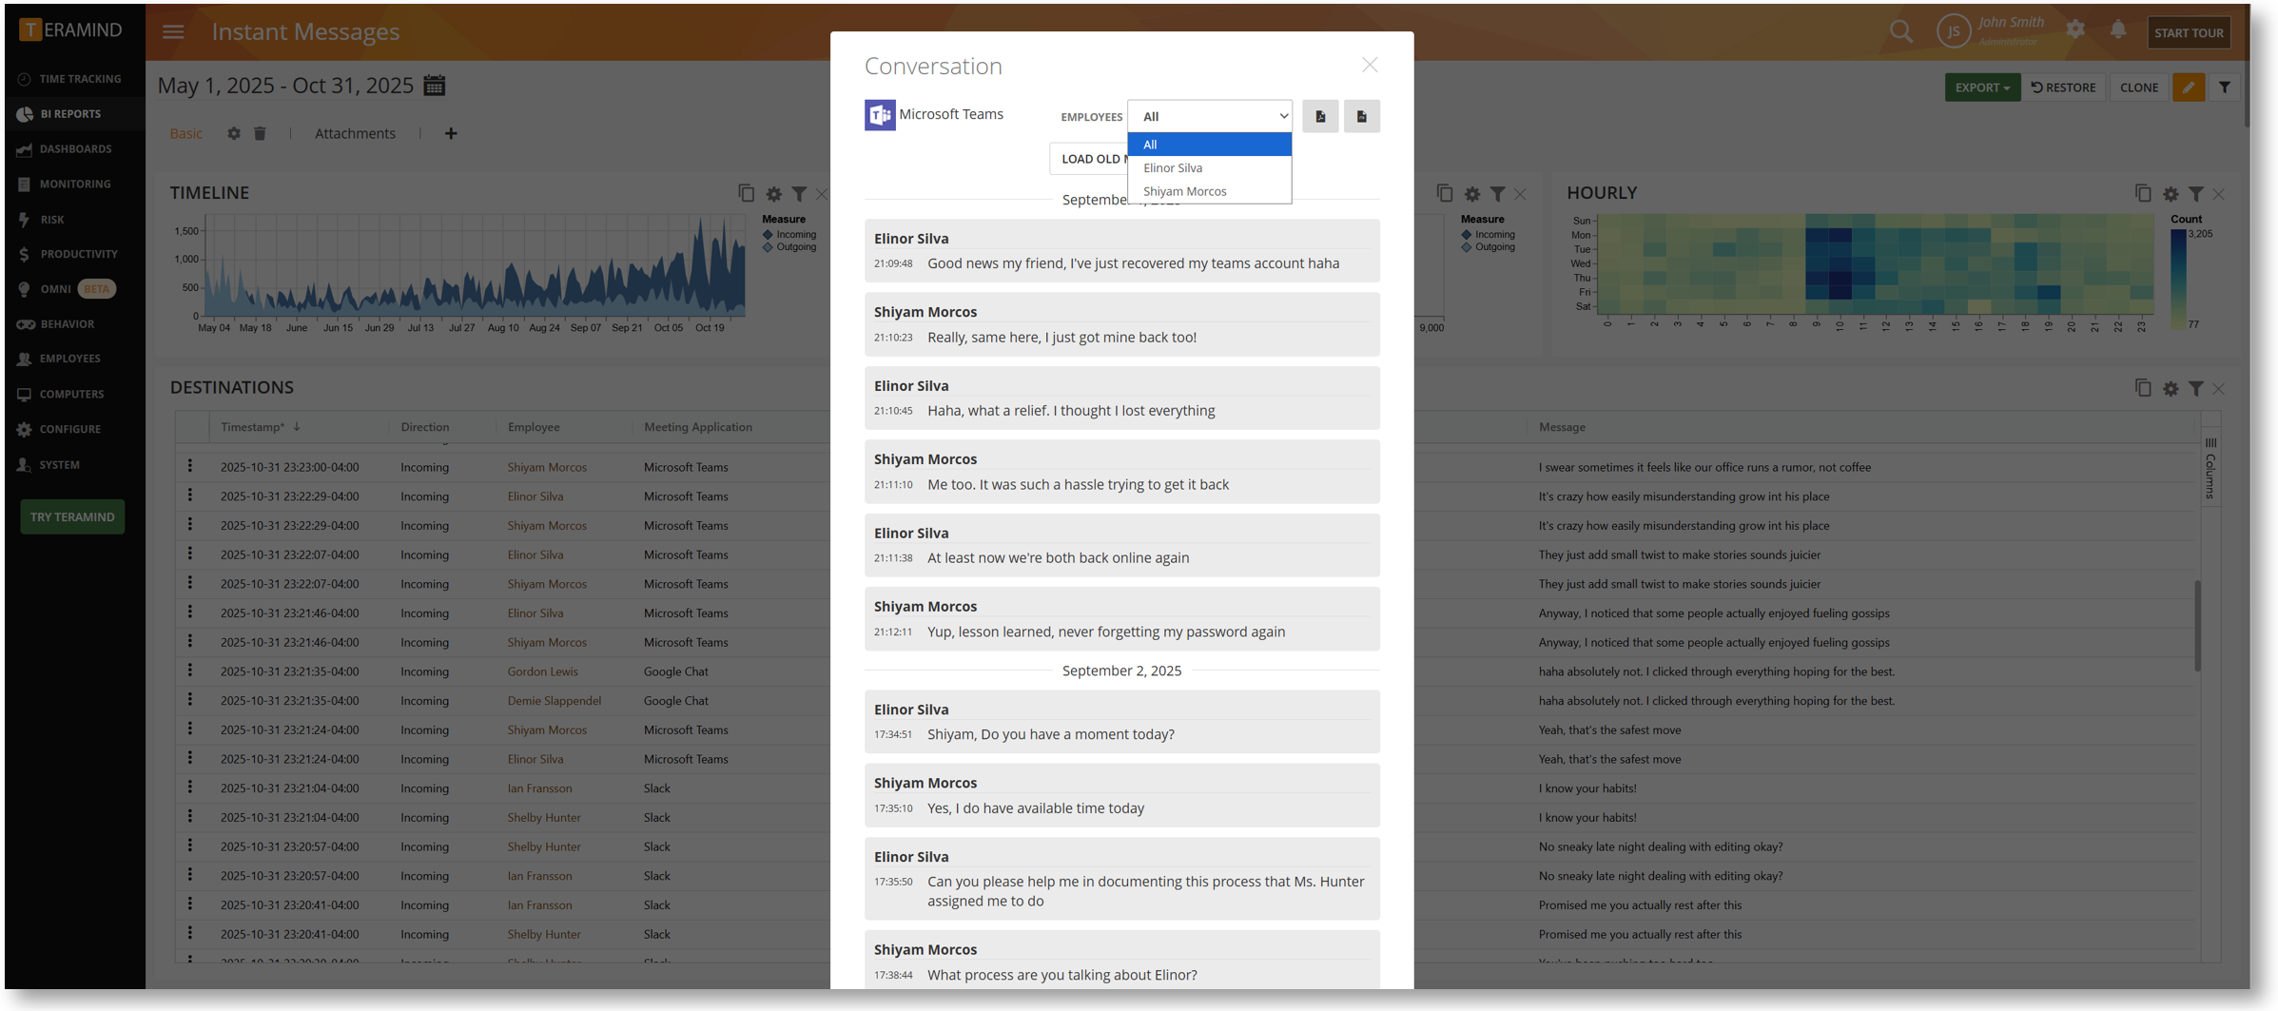Click the Hourly widget filter icon
The image size is (2278, 1011).
point(2195,194)
